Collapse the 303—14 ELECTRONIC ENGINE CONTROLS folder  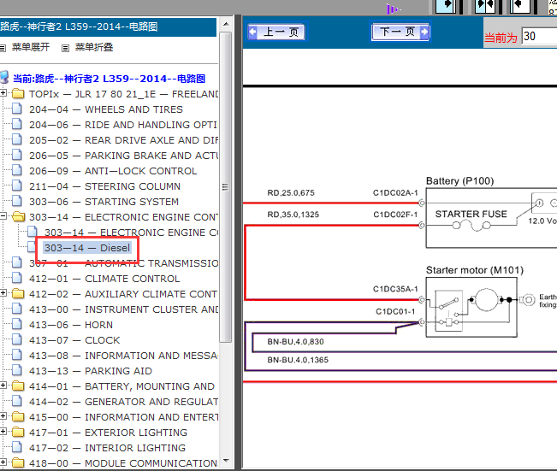3,215
